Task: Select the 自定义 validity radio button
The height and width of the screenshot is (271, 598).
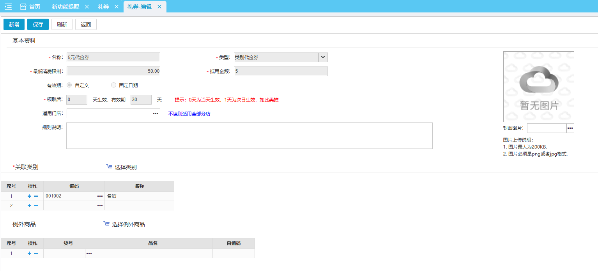Action: point(69,85)
